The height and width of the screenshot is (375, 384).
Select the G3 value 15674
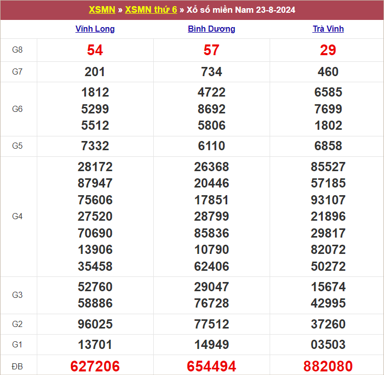pyautogui.click(x=328, y=287)
